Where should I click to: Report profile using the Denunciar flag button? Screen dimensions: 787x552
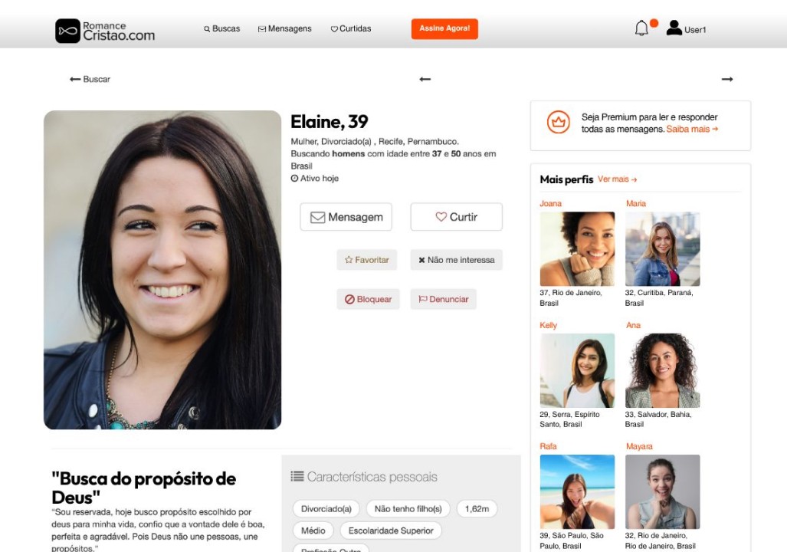pyautogui.click(x=443, y=299)
